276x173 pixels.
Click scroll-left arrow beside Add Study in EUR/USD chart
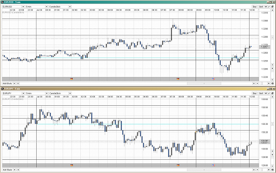click(18, 84)
